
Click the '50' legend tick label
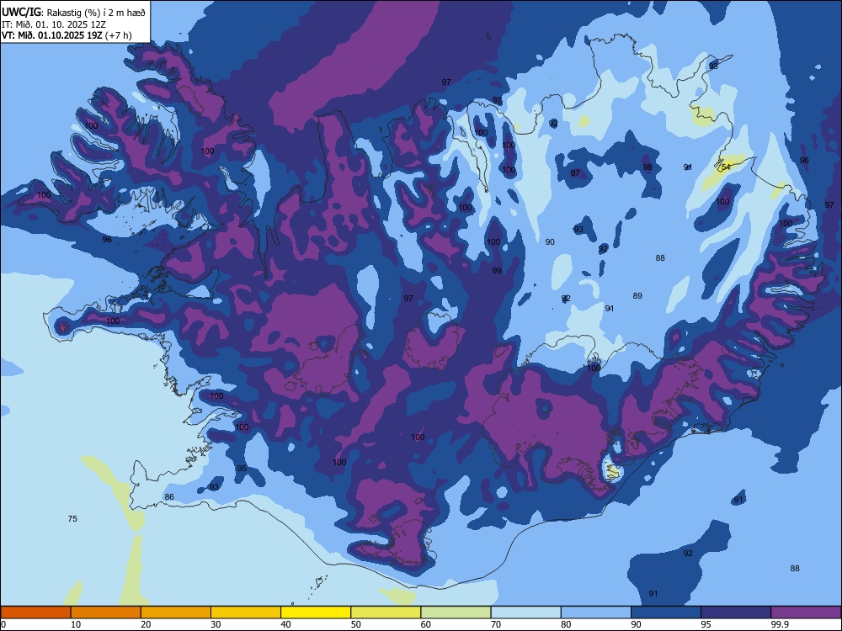point(356,624)
